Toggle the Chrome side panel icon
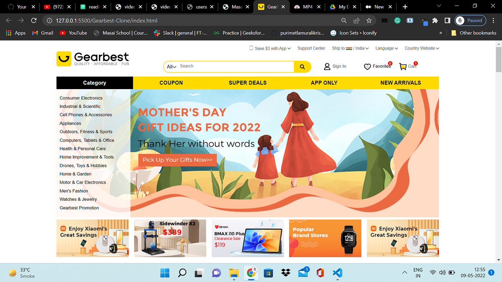The width and height of the screenshot is (502, 282). (x=447, y=21)
